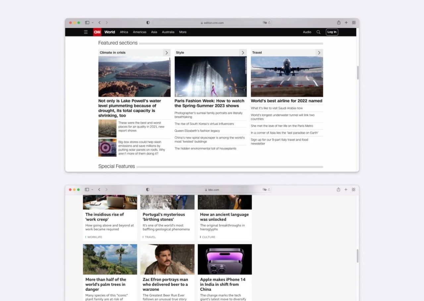
Task: Select Africa in CNN navigation
Action: pyautogui.click(x=124, y=32)
